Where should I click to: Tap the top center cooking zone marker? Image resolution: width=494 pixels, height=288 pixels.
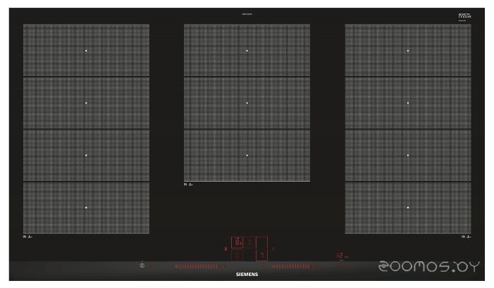[247, 51]
